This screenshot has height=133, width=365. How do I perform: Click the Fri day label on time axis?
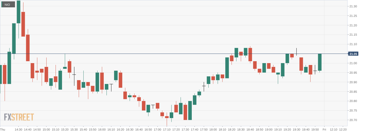tap(324, 129)
